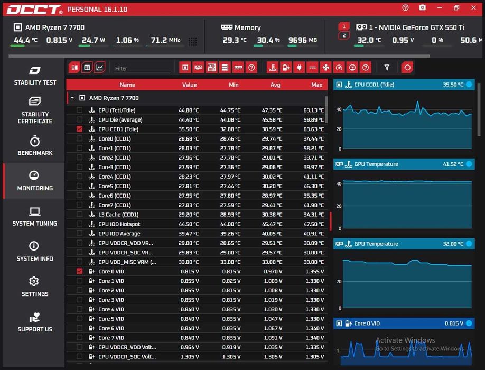The image size is (485, 370).
Task: Sort by the Avg column header
Action: (x=275, y=85)
